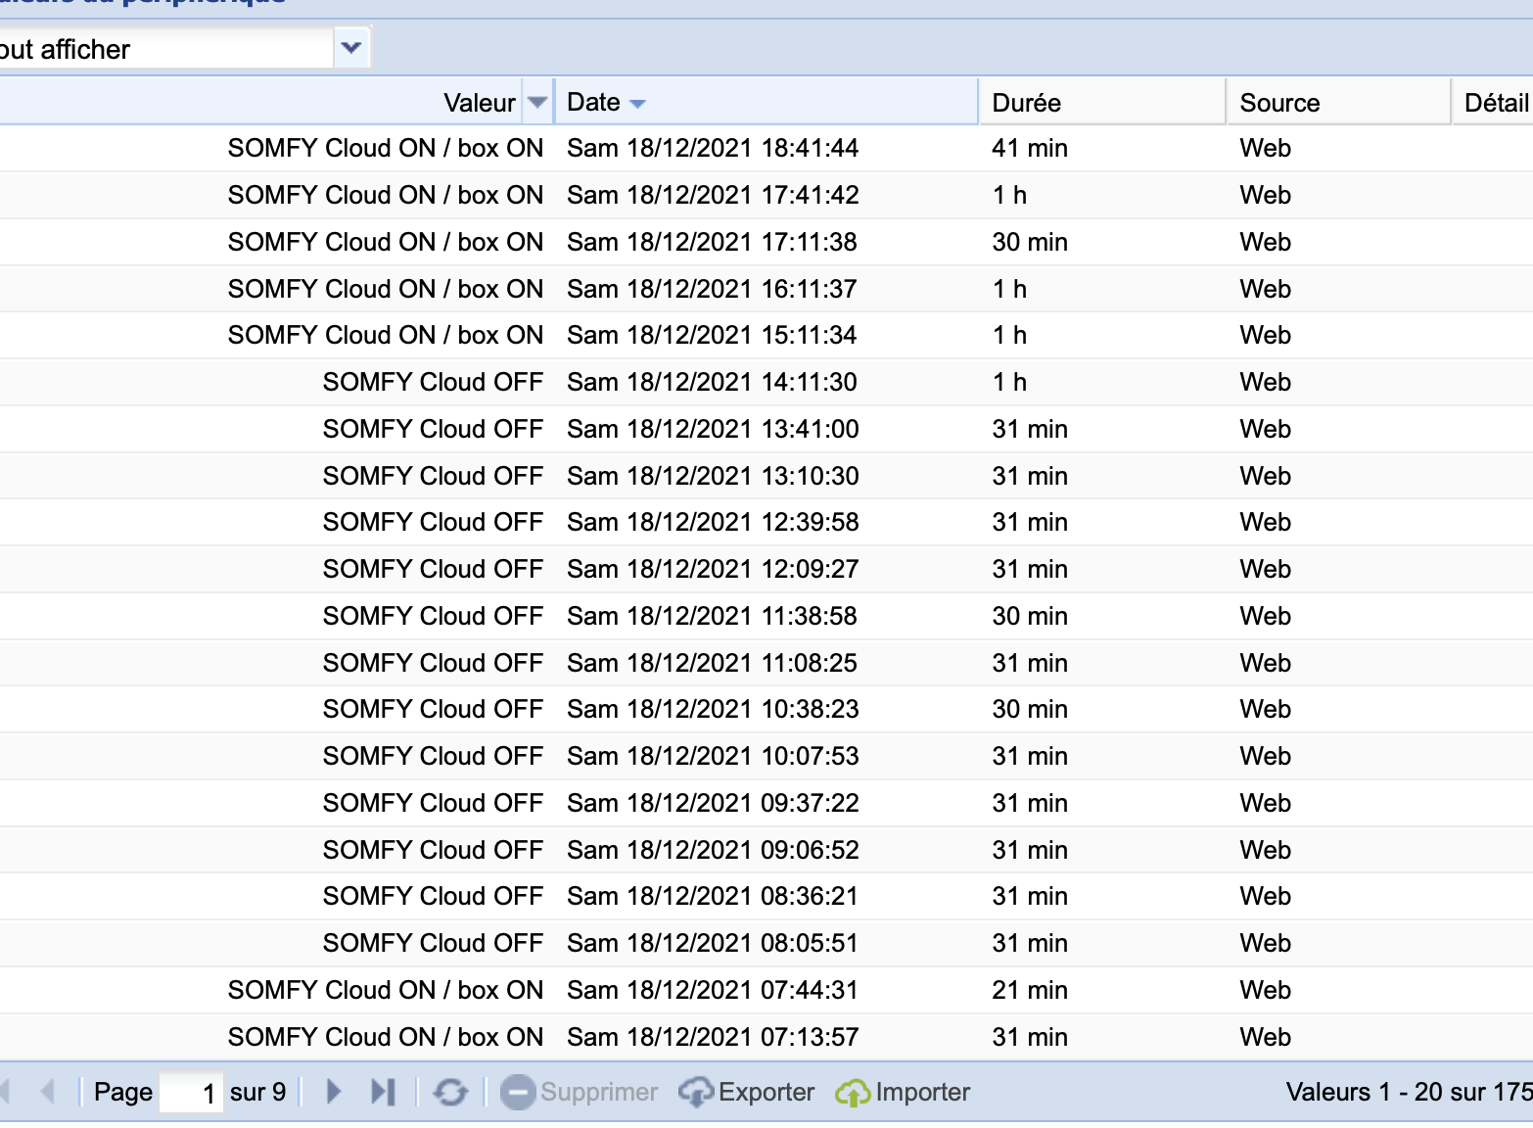Image resolution: width=1533 pixels, height=1128 pixels.
Task: Select the '41 min' duration cell
Action: [1030, 148]
